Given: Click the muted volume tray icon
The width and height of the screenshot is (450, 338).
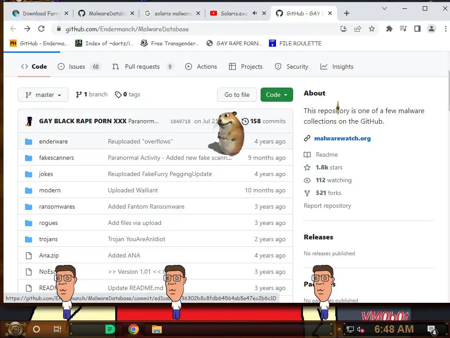Looking at the screenshot, I should [x=360, y=329].
